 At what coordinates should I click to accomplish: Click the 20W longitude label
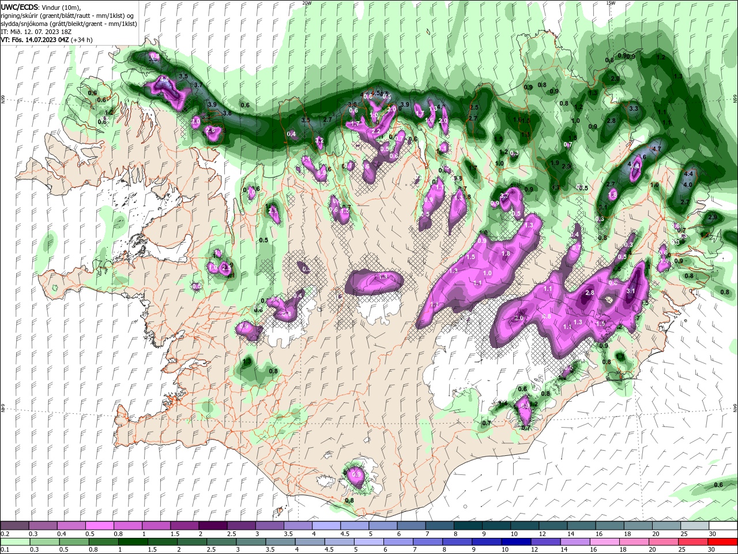pos(307,2)
